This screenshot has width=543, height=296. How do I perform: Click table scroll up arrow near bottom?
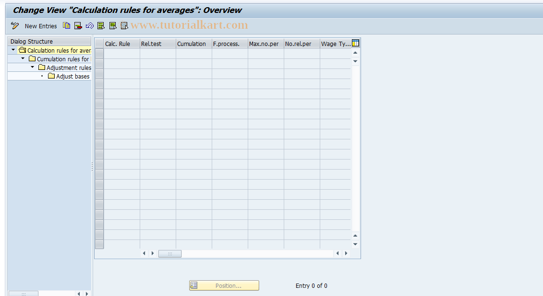click(x=355, y=236)
